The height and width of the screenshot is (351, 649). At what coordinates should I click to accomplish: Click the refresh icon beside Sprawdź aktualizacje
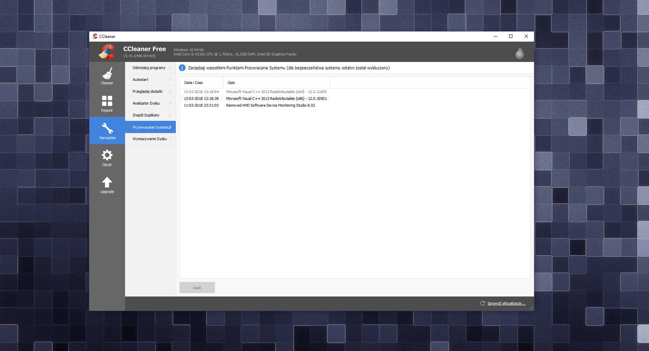click(483, 303)
